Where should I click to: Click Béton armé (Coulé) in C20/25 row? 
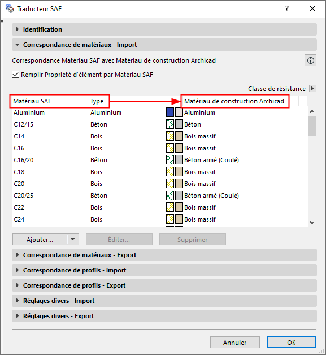point(211,196)
